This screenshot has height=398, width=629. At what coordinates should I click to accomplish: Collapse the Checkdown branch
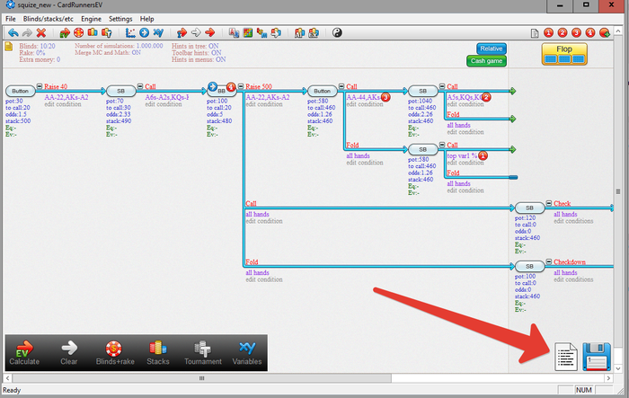(x=549, y=261)
